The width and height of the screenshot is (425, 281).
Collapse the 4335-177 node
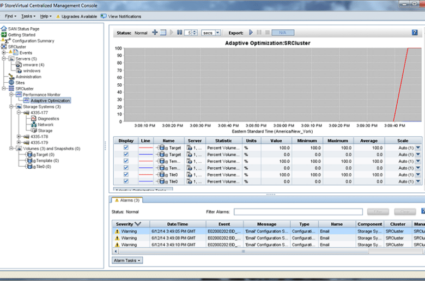pos(19,112)
